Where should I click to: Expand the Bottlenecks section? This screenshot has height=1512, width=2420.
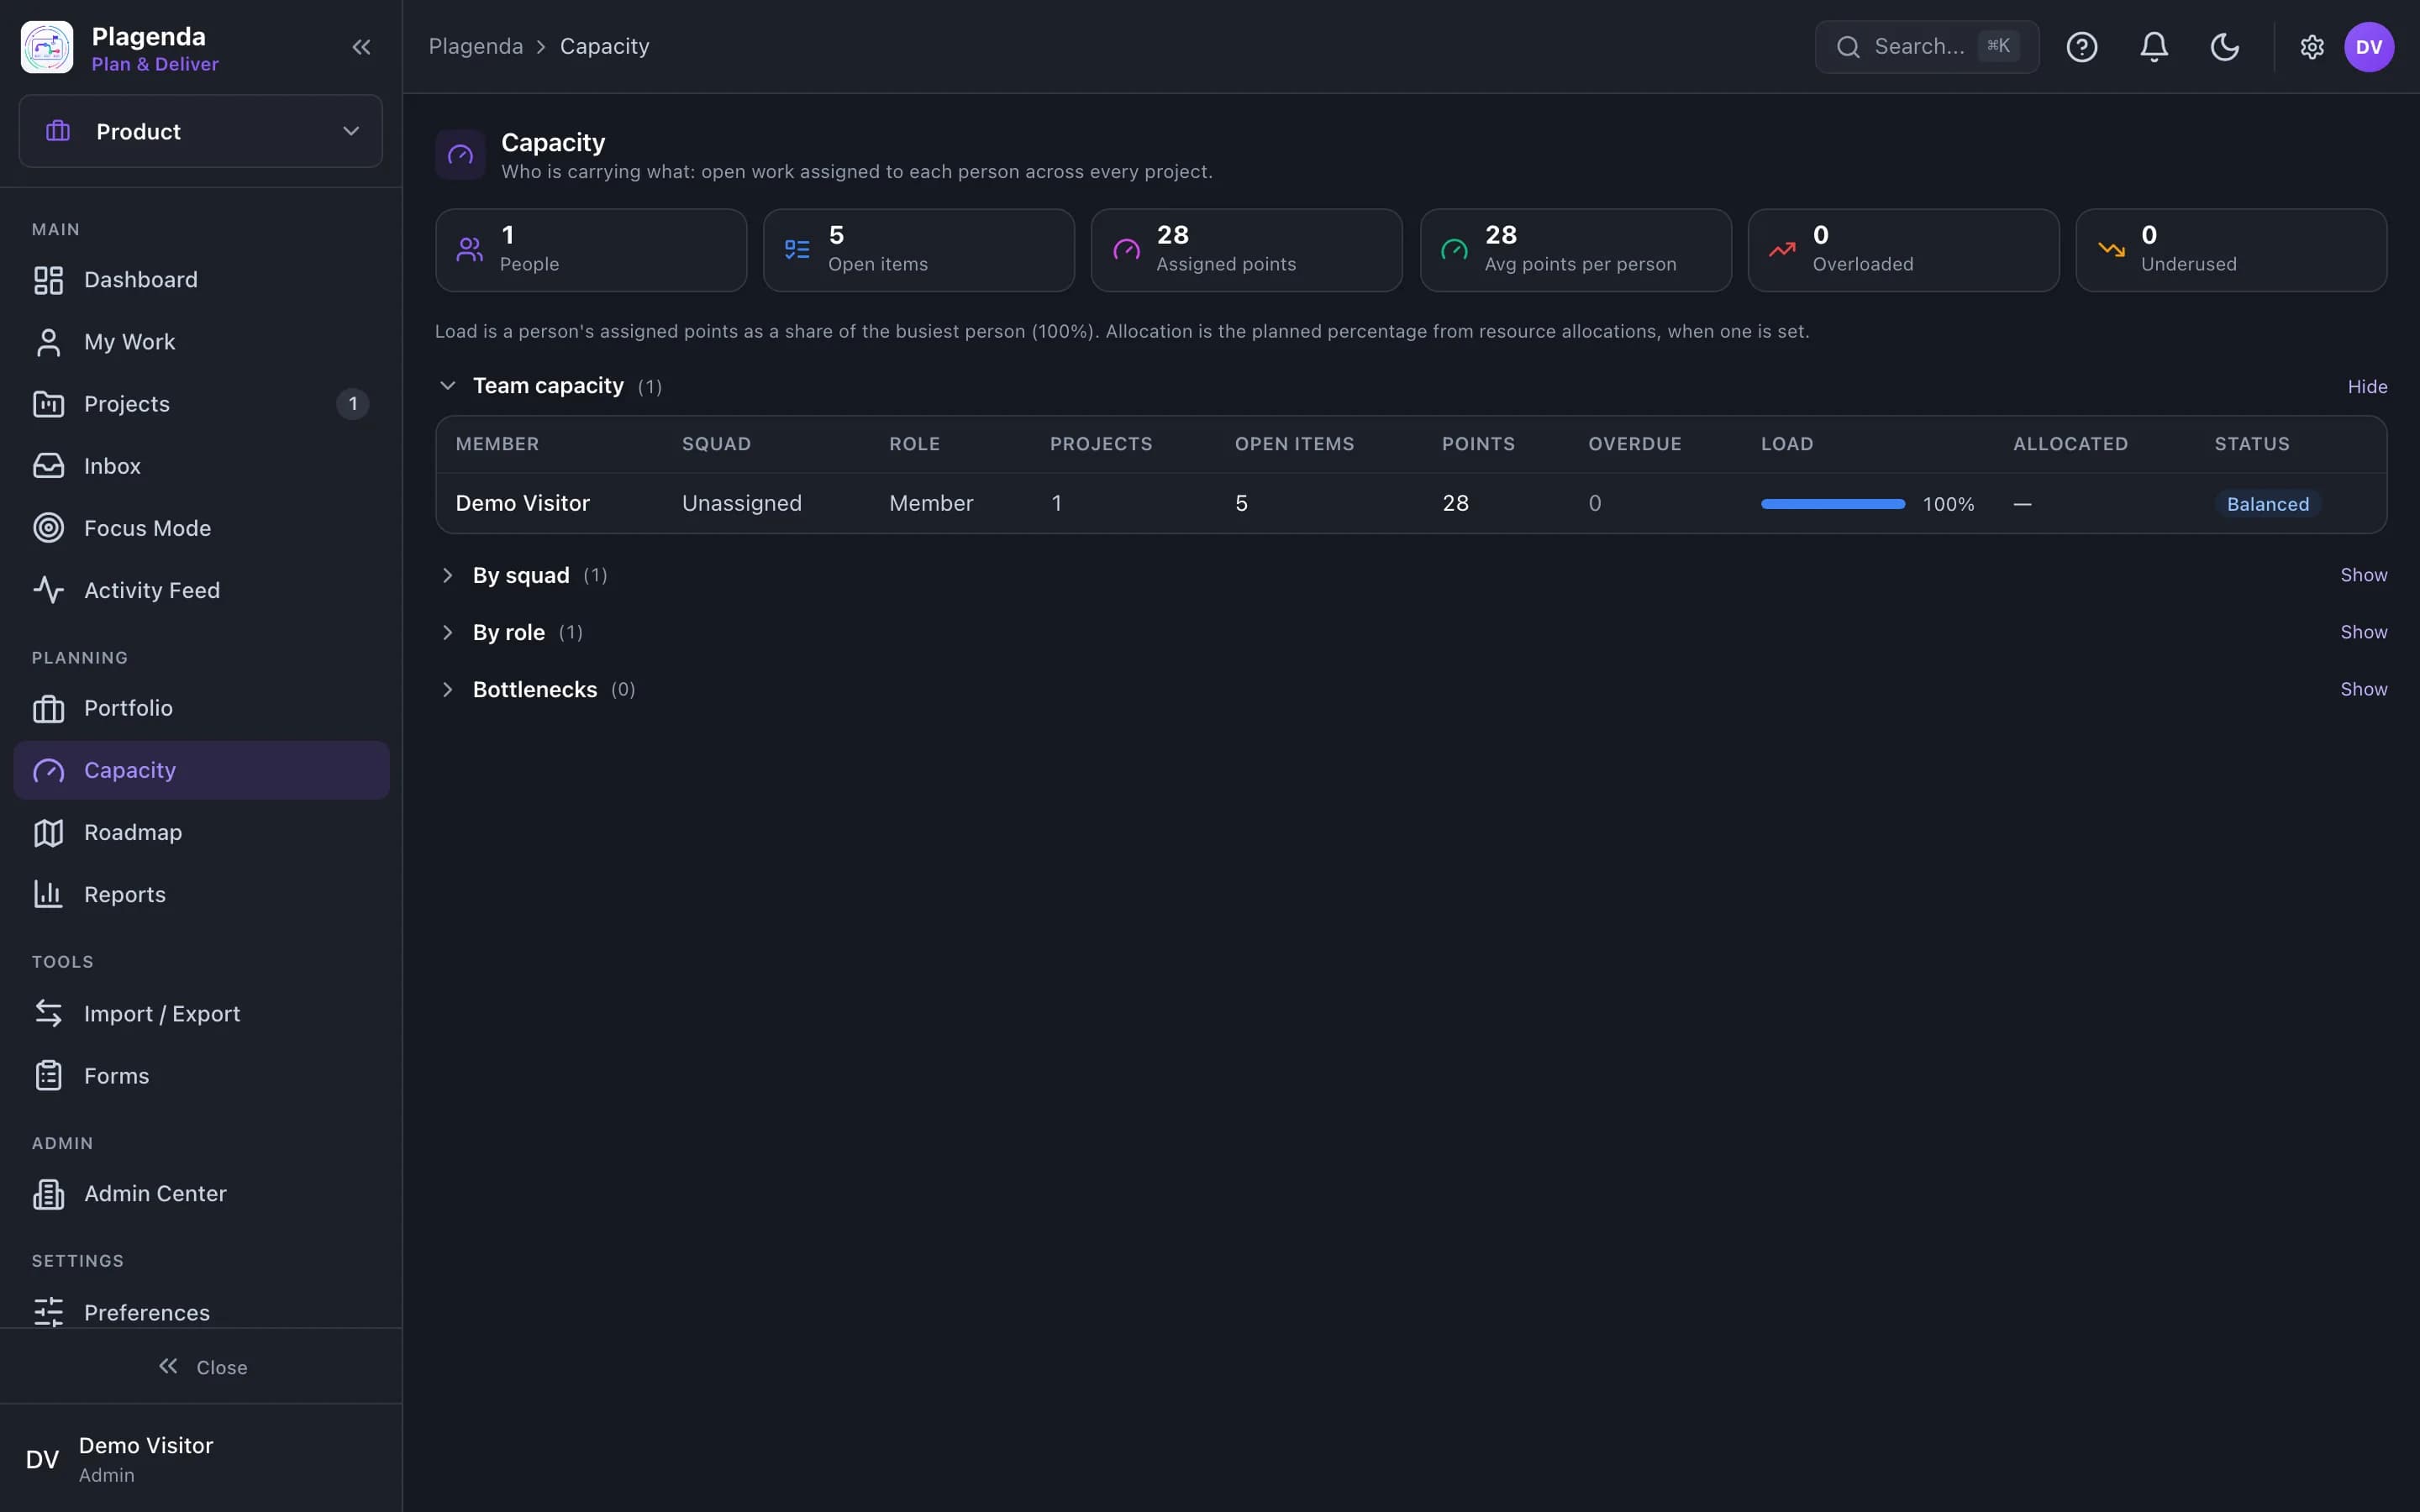click(535, 689)
